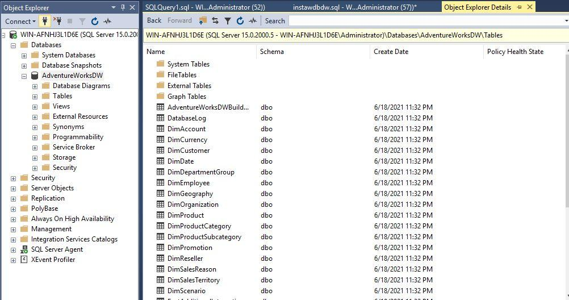Click the breadcrumb path bar
The height and width of the screenshot is (300, 569).
point(355,35)
